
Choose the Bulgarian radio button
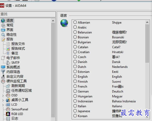click(x=75, y=42)
